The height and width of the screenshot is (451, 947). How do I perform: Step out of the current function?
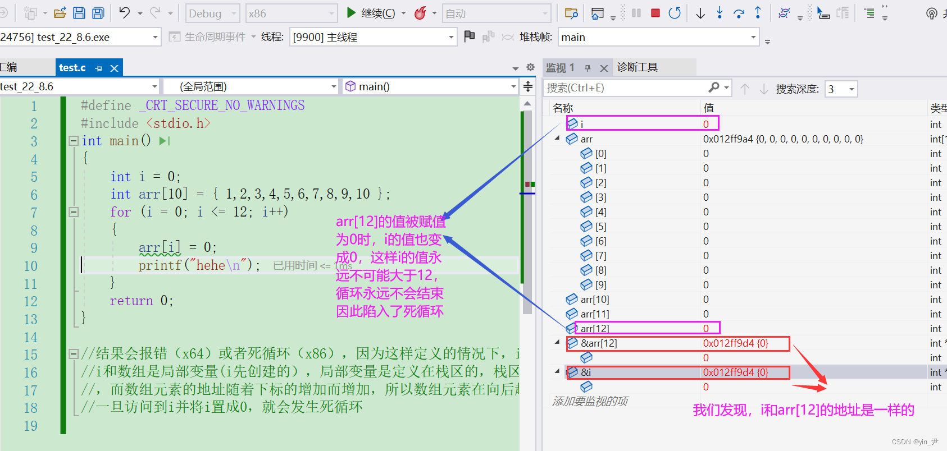(x=758, y=13)
